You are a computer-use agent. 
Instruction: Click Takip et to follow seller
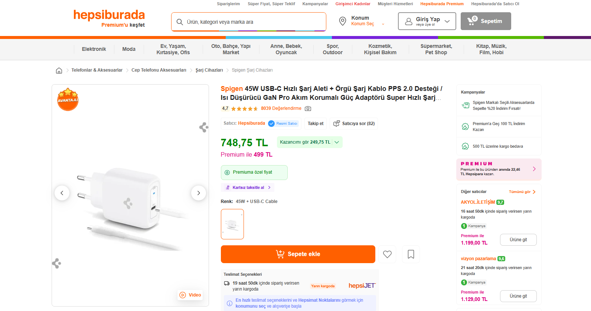tap(316, 124)
